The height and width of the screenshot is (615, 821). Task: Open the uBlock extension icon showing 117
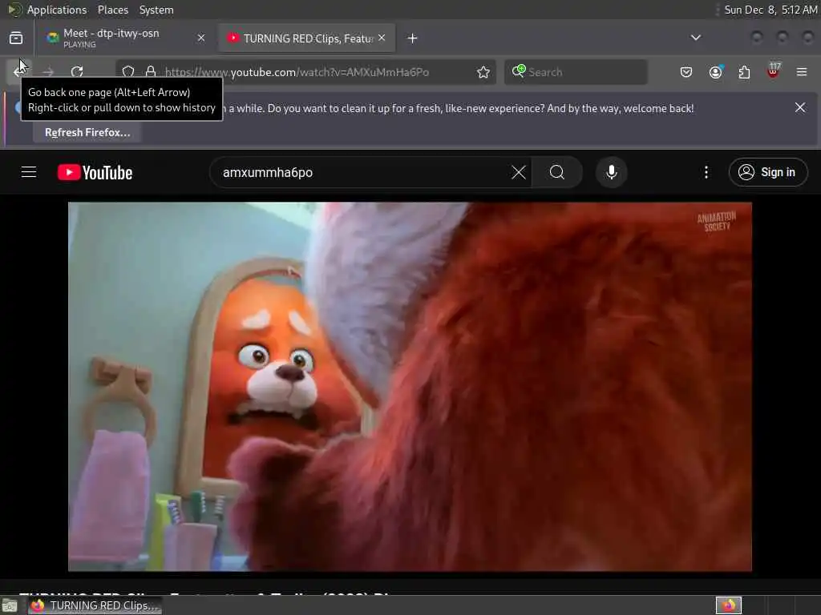[x=773, y=71]
